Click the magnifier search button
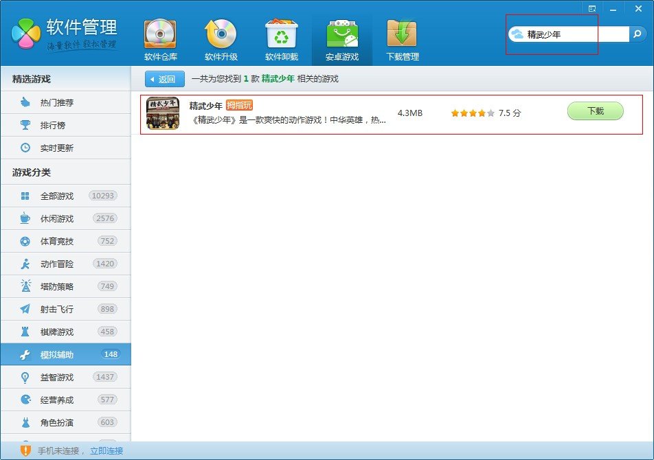Viewport: 654px width, 460px height. (638, 34)
